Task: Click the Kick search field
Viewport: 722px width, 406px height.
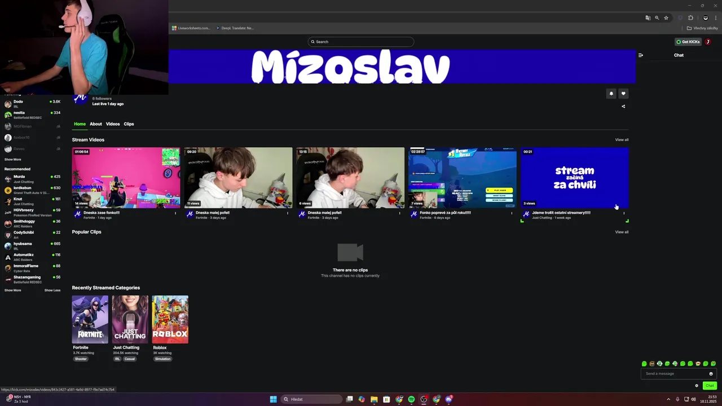Action: click(361, 42)
